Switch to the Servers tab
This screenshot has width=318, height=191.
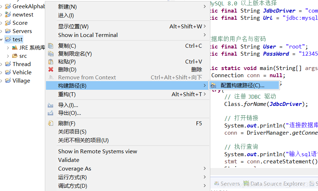tap(227, 184)
